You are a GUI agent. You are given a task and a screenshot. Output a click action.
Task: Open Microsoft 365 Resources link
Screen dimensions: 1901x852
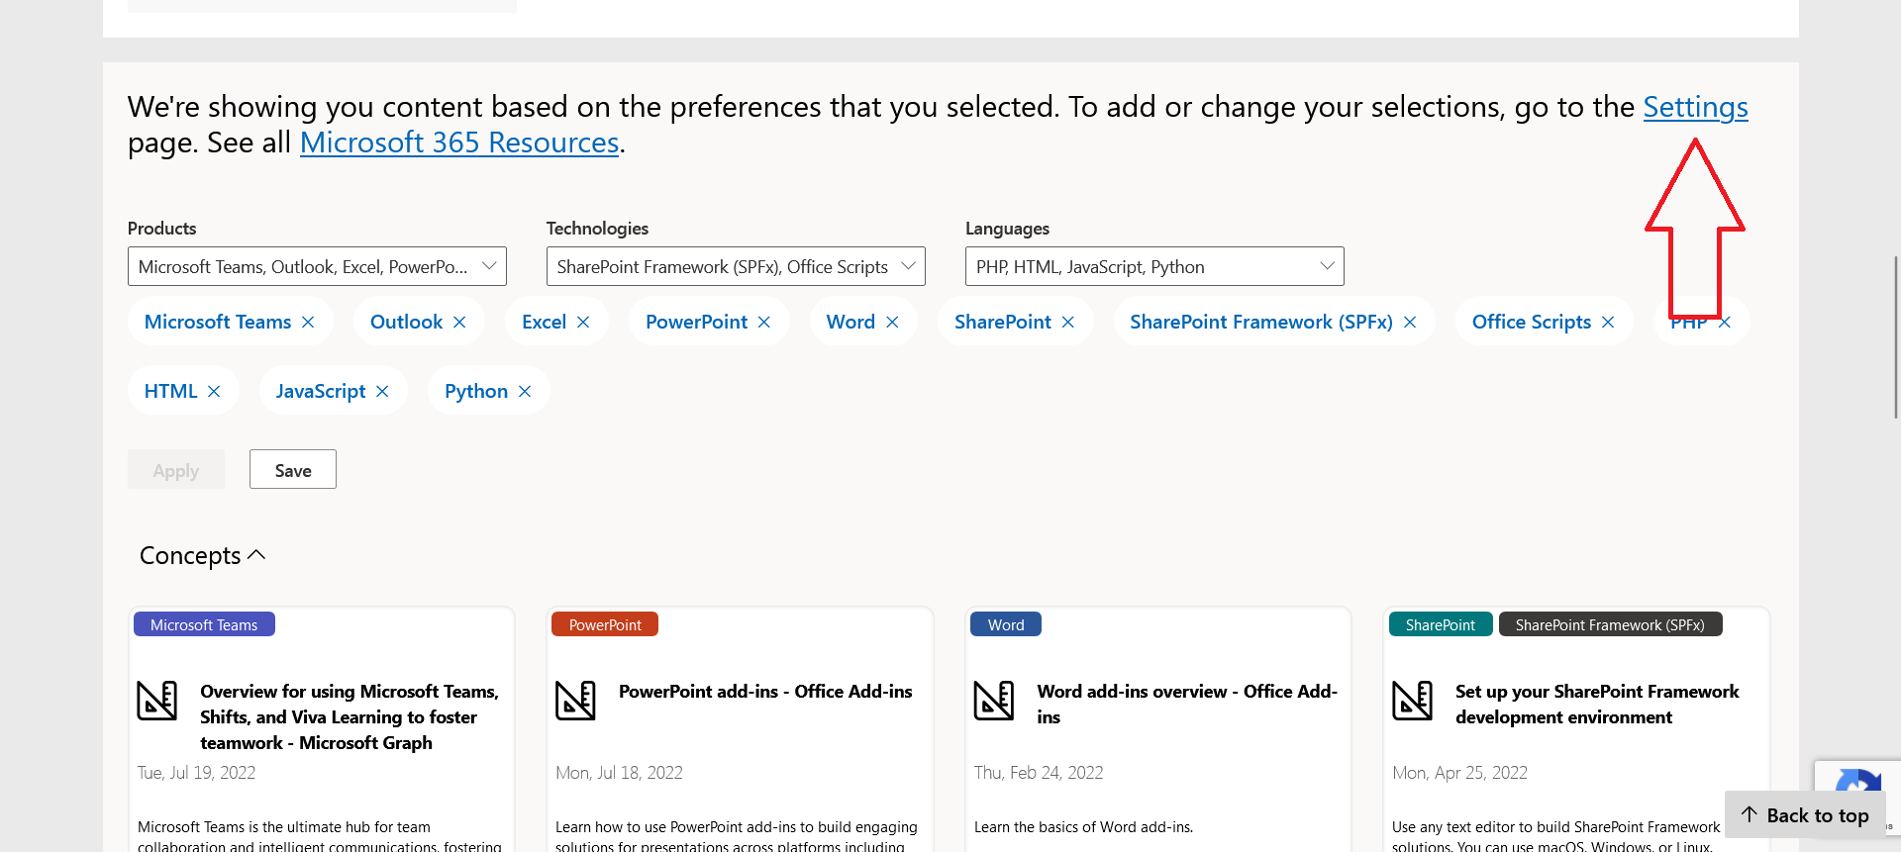pyautogui.click(x=459, y=142)
